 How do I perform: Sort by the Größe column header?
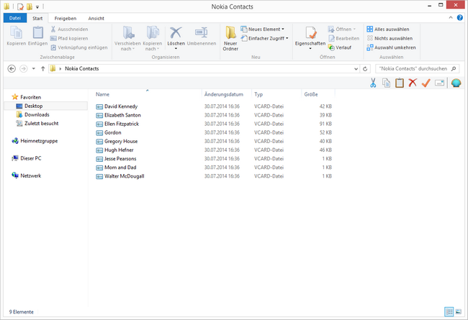tap(318, 94)
